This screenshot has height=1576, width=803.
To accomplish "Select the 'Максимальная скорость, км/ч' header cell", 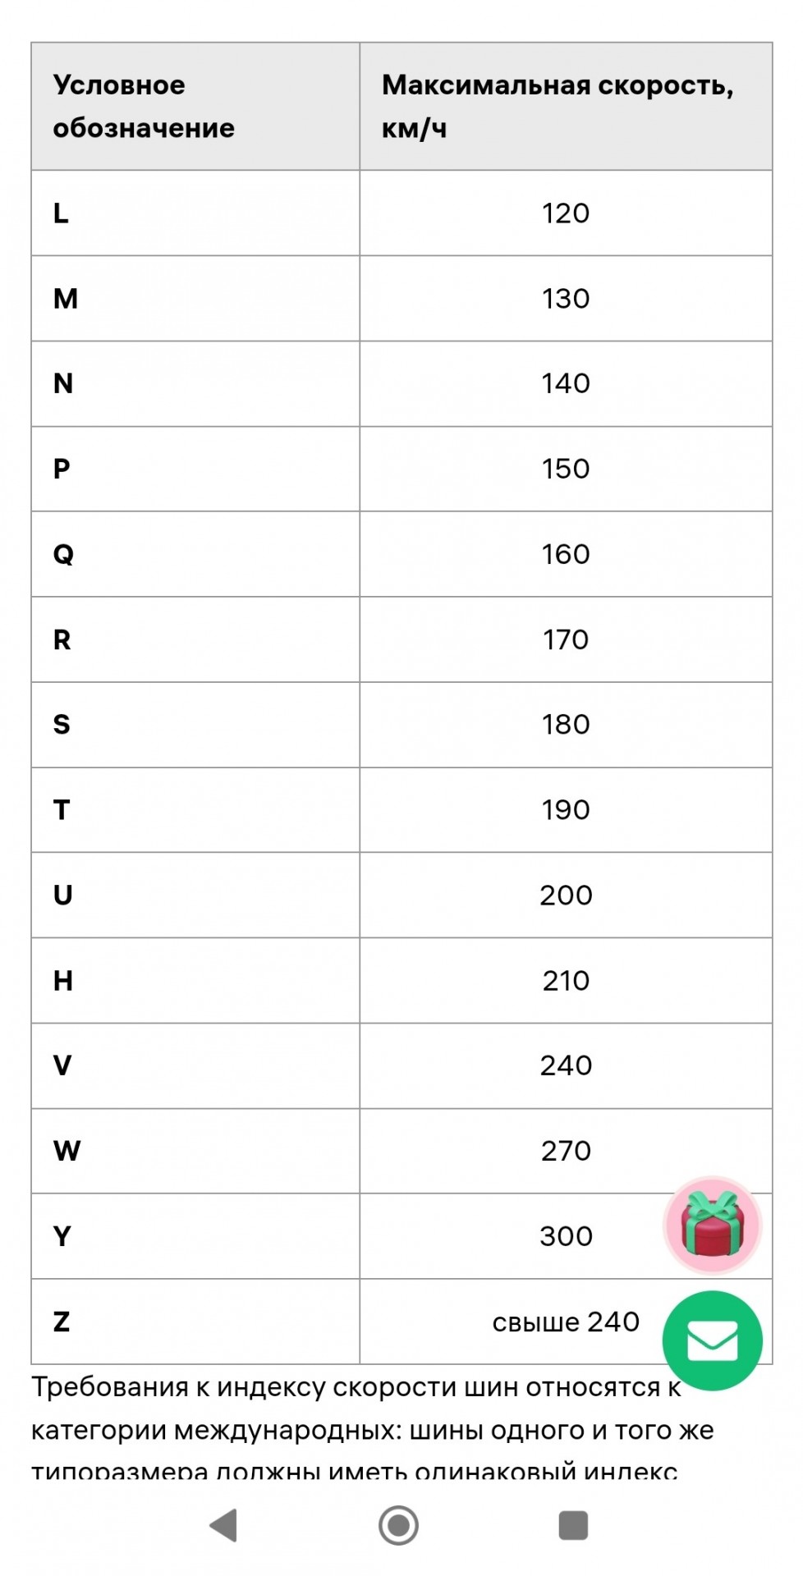I will (566, 107).
